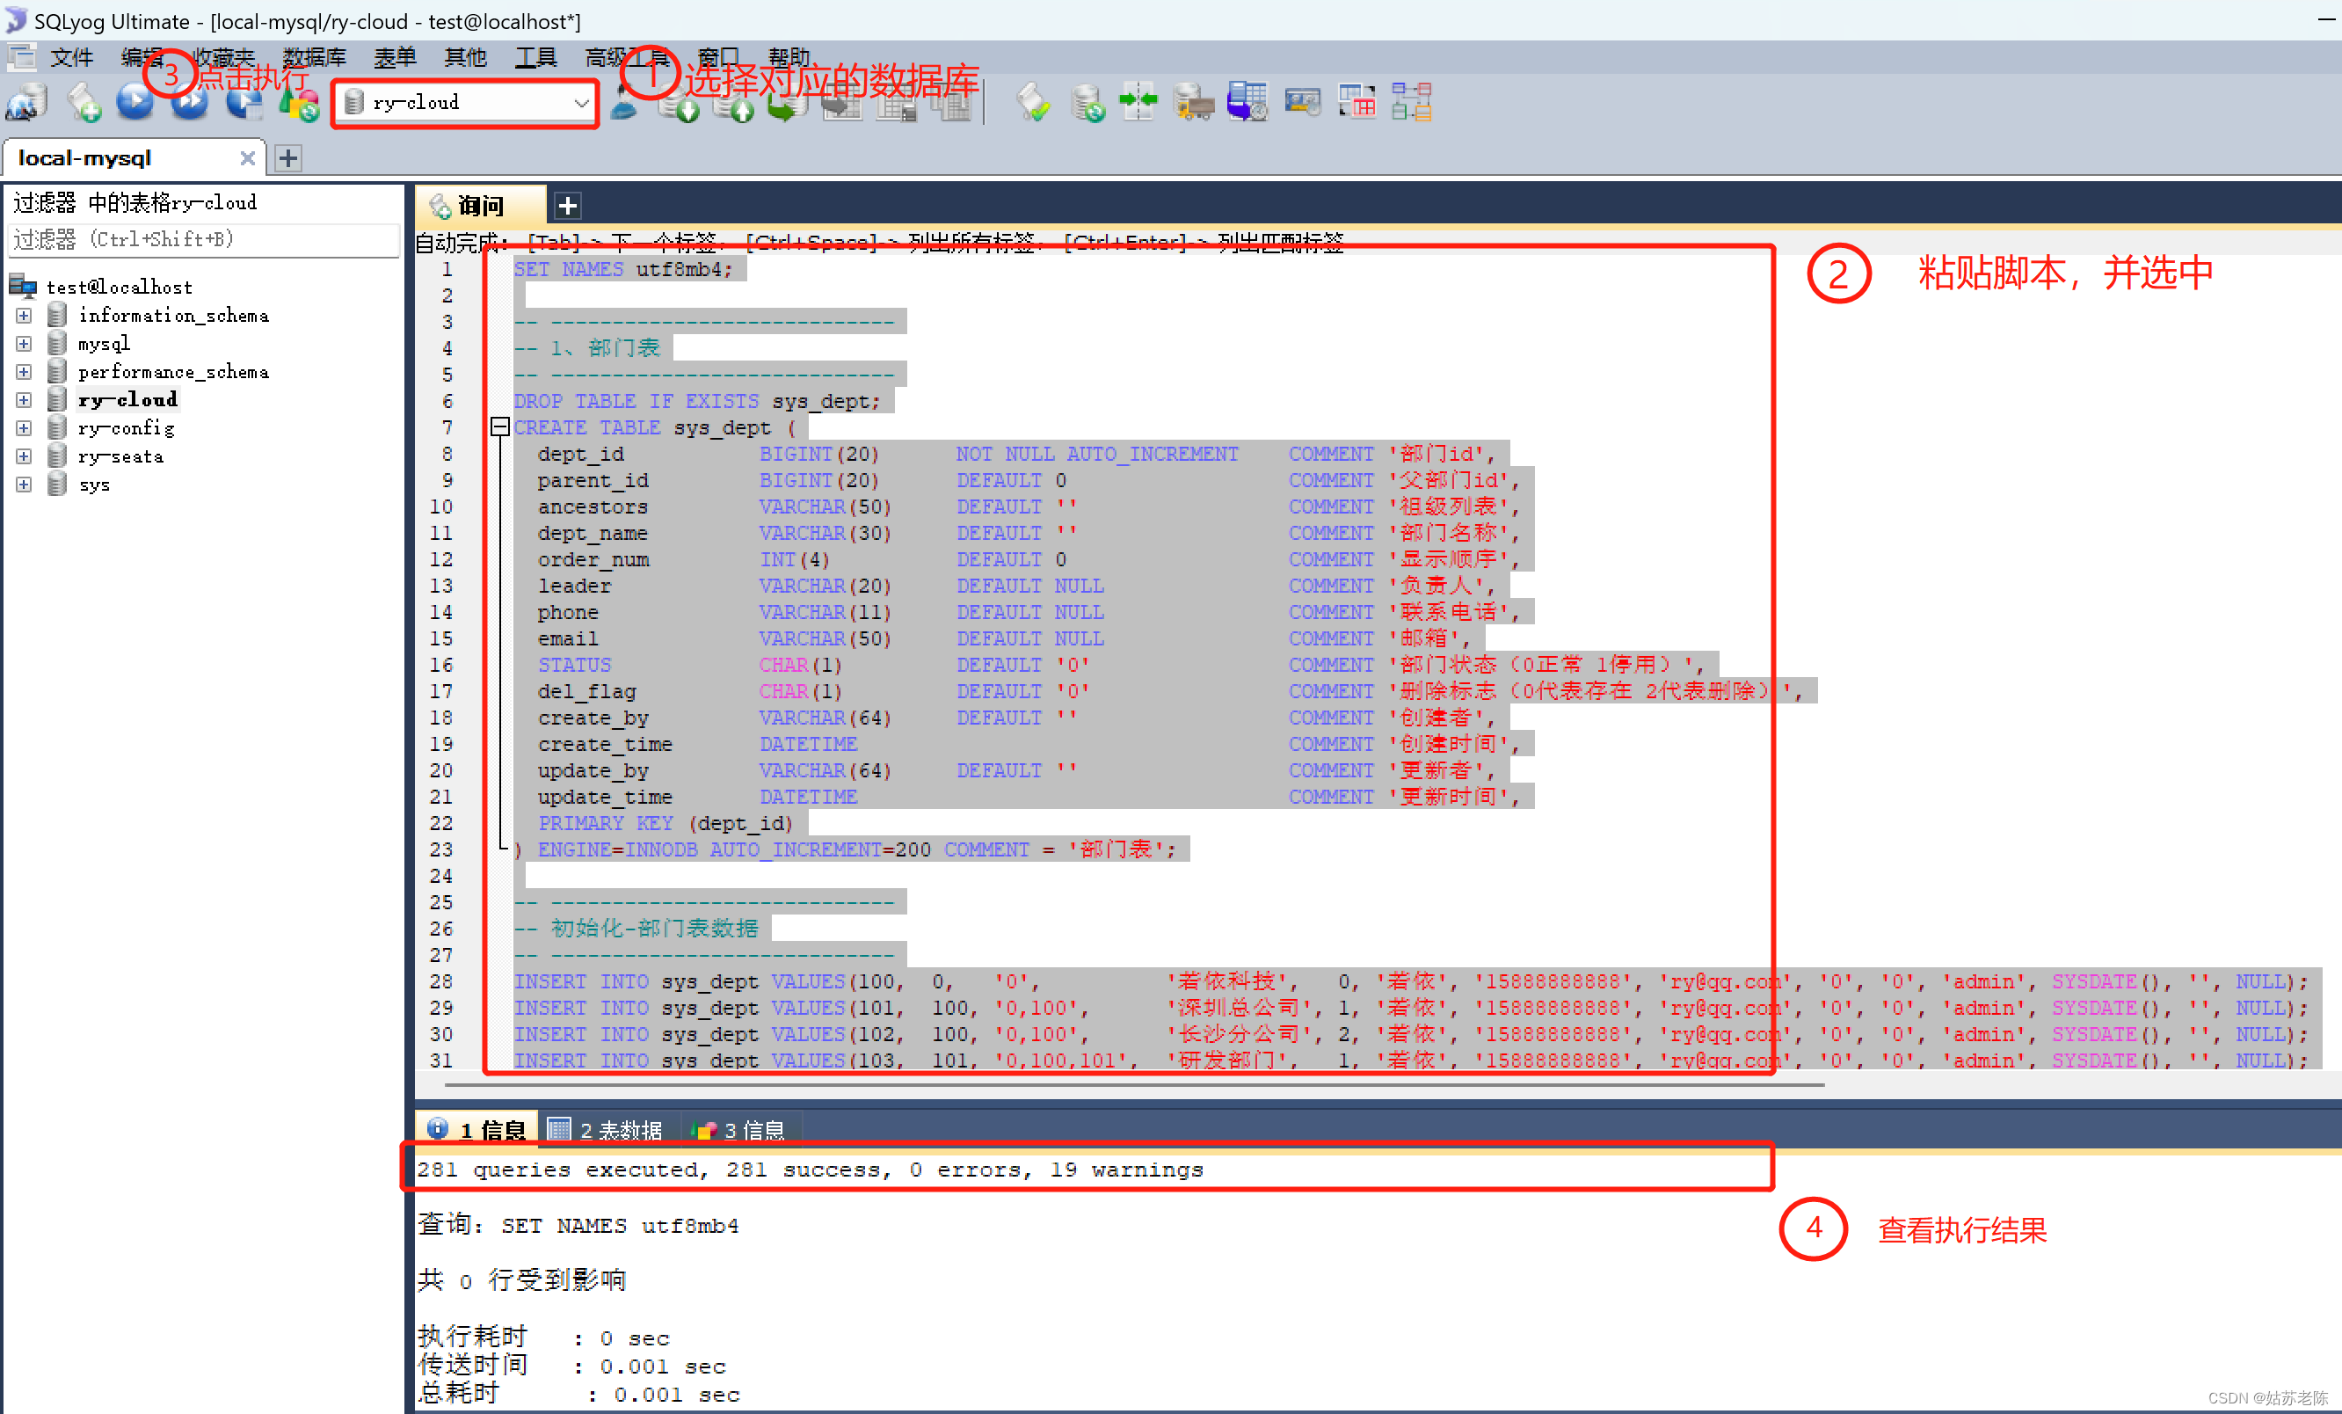The height and width of the screenshot is (1414, 2342).
Task: Open the schema designer diagram icon
Action: pos(1412,102)
